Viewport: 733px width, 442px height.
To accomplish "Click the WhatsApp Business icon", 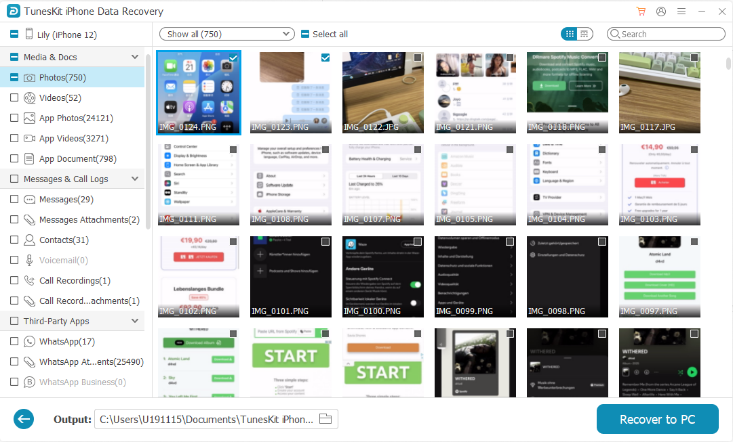I will tap(29, 382).
